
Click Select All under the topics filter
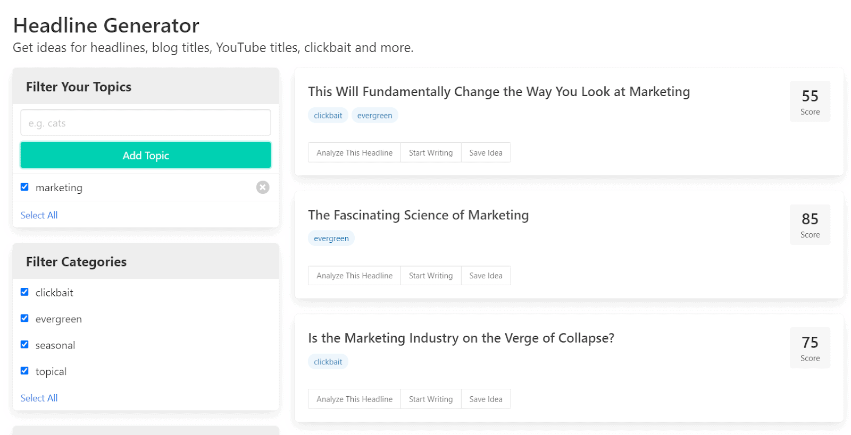[x=39, y=215]
